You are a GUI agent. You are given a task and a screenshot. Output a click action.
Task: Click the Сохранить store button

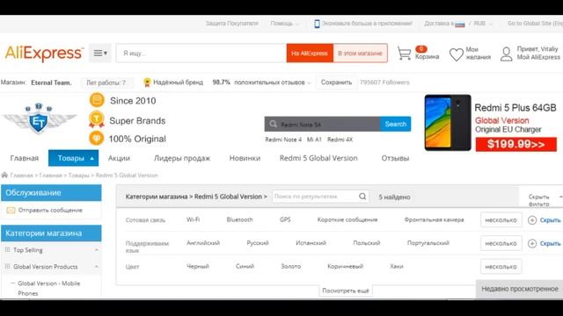336,83
